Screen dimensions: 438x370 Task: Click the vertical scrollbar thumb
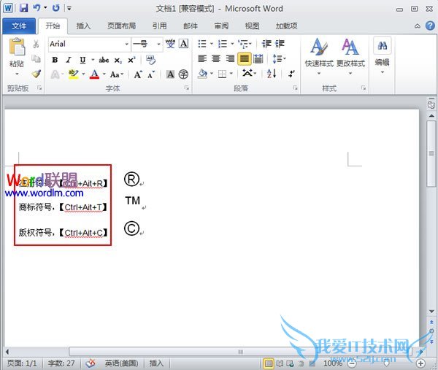point(431,153)
